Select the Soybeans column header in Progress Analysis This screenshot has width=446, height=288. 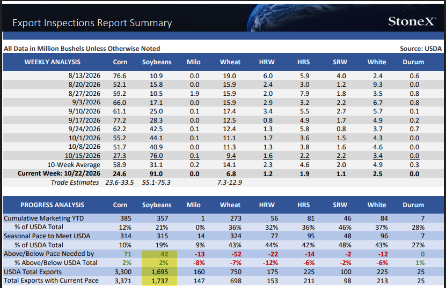coord(157,205)
